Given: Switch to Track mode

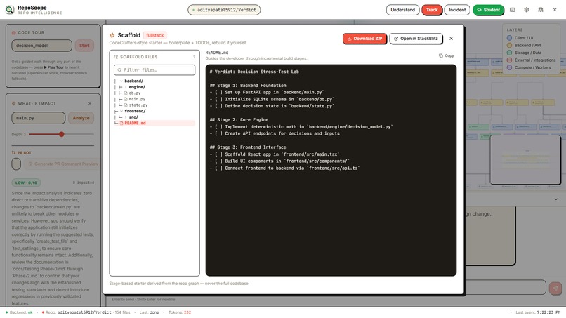Looking at the screenshot, I should 432,10.
